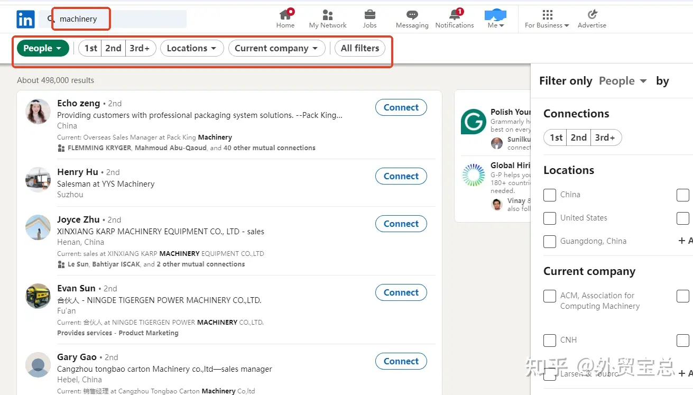693x395 pixels.
Task: Check the United States location checkbox
Action: 550,218
